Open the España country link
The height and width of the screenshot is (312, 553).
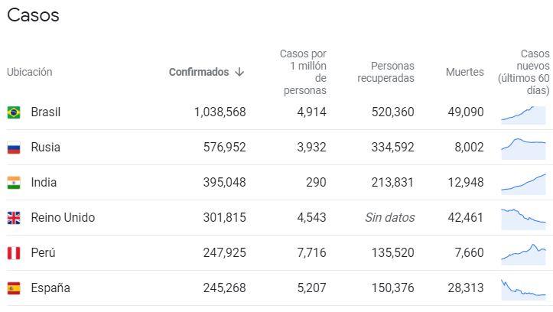(50, 288)
